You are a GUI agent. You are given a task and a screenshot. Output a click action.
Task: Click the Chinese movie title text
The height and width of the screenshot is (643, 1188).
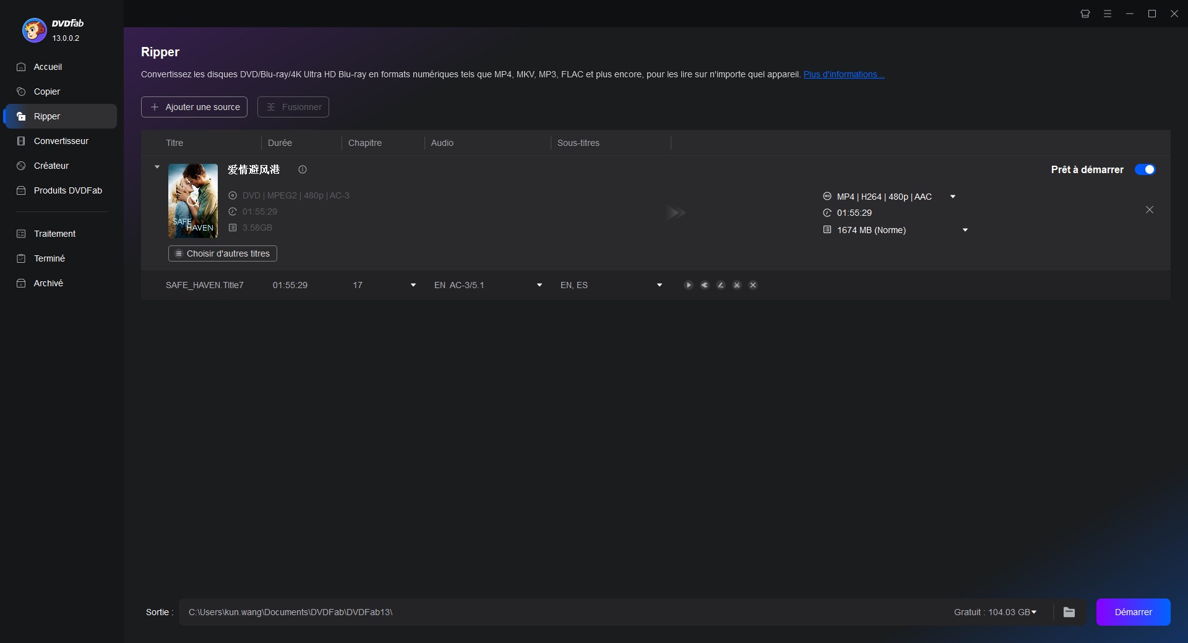point(254,169)
